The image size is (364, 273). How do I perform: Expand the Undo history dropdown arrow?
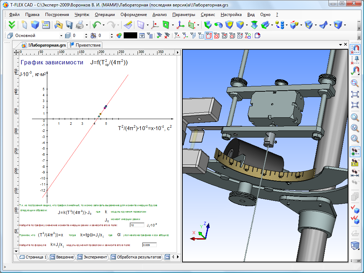pos(103,25)
